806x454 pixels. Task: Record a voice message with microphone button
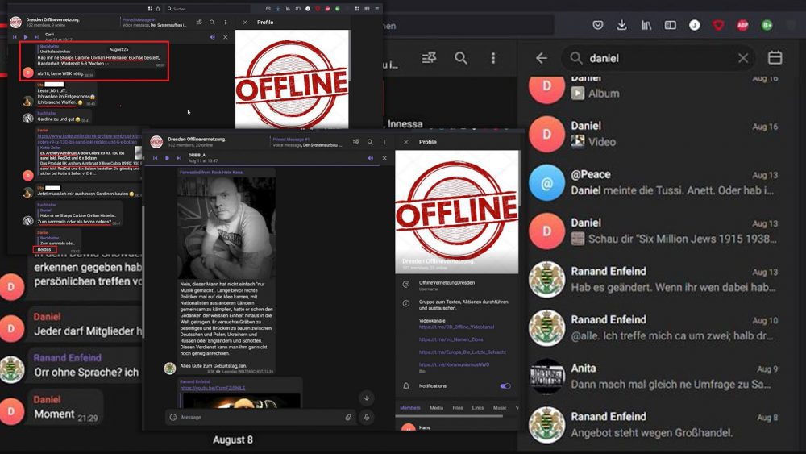point(367,417)
